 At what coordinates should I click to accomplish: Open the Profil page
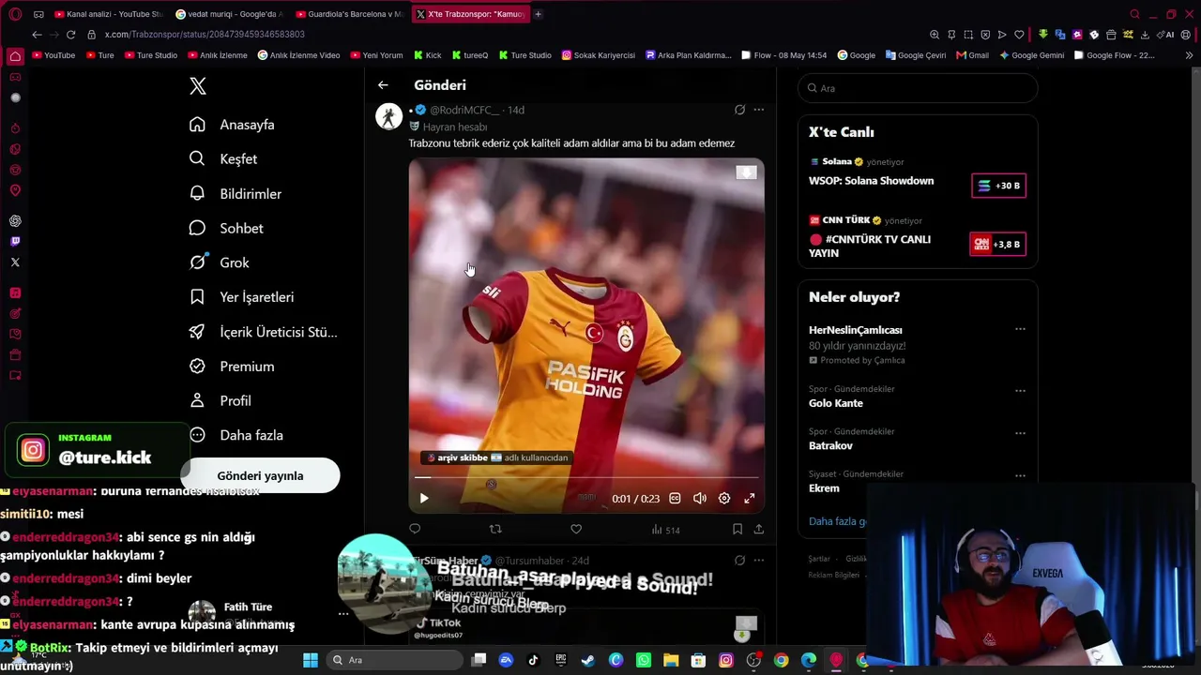tap(220, 401)
